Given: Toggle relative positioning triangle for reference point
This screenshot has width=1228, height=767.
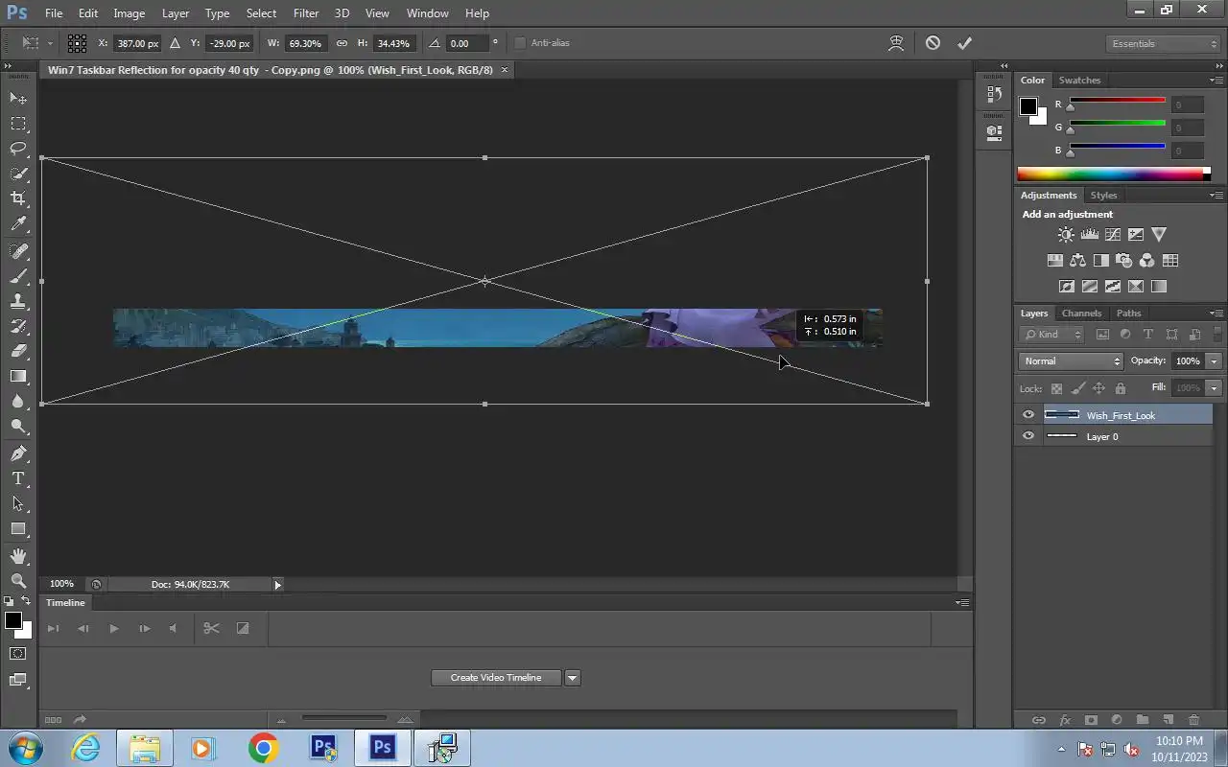Looking at the screenshot, I should click(x=175, y=43).
